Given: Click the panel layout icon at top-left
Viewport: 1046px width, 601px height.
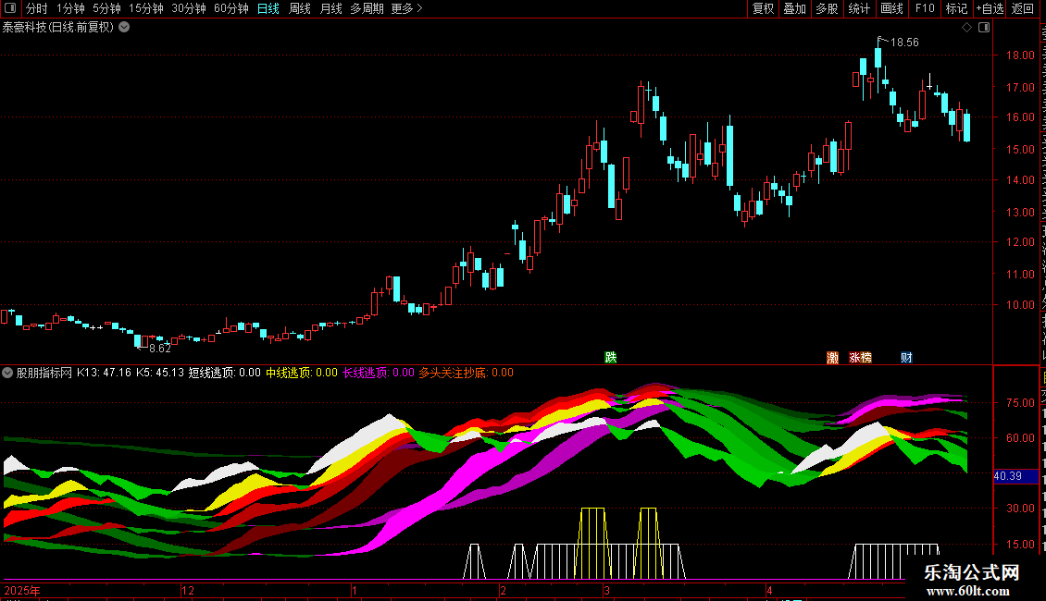Looking at the screenshot, I should point(11,8).
